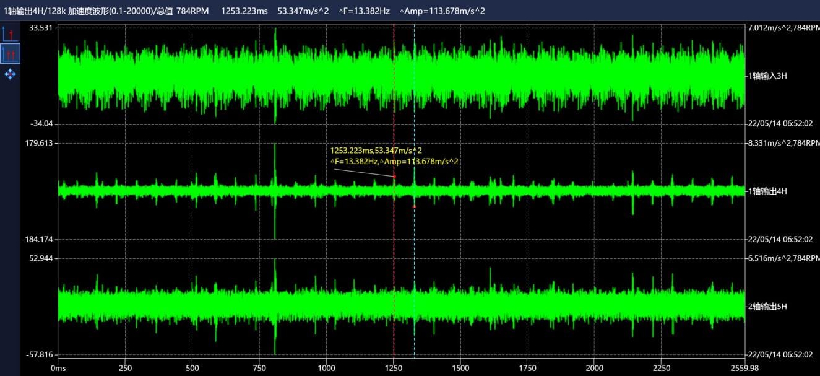This screenshot has width=820, height=376.
Task: Activate the four-arrow pan tool
Action: pos(10,74)
